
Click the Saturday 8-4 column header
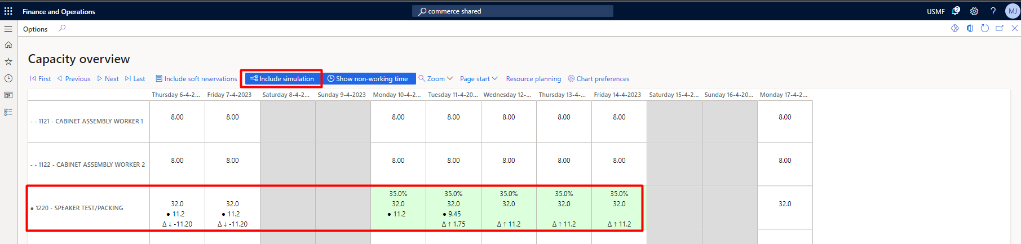pos(286,95)
